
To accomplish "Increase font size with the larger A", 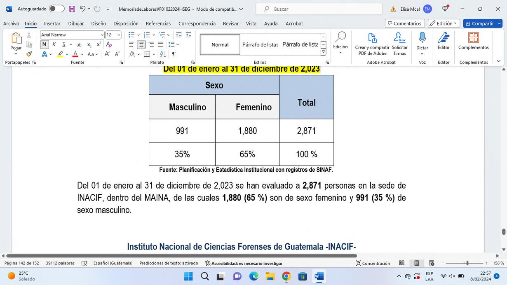I will pos(107,54).
